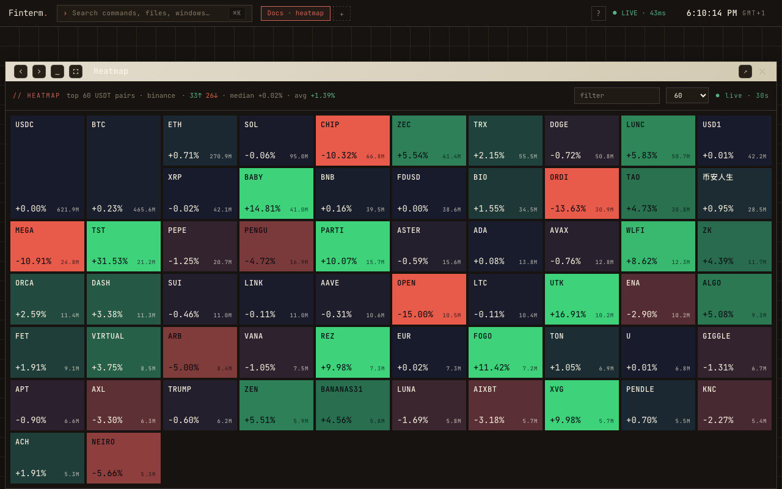This screenshot has height=489, width=782.
Task: Open the ZEC +5.54% tile
Action: tap(429, 141)
